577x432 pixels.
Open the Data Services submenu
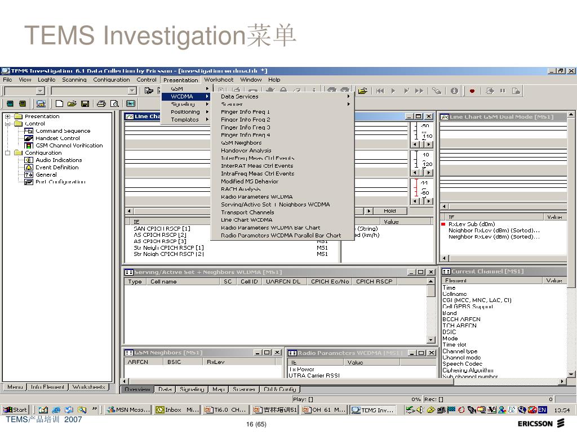282,96
